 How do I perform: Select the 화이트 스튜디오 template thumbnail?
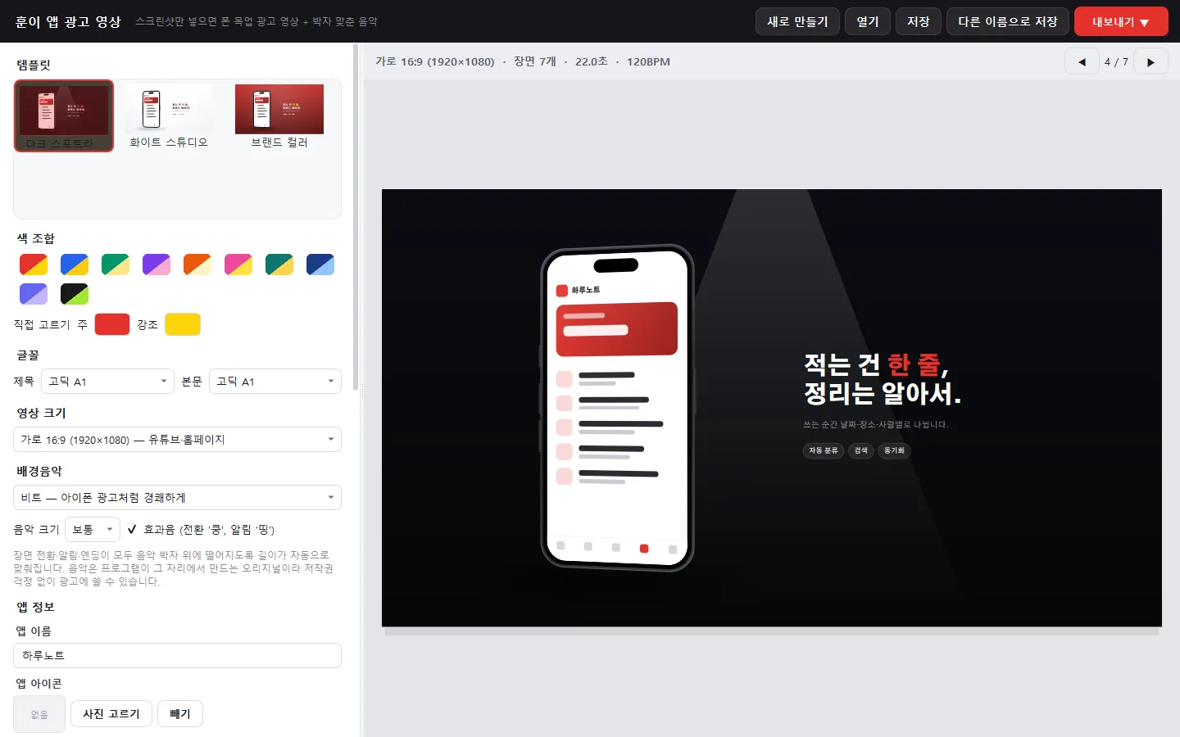[169, 115]
